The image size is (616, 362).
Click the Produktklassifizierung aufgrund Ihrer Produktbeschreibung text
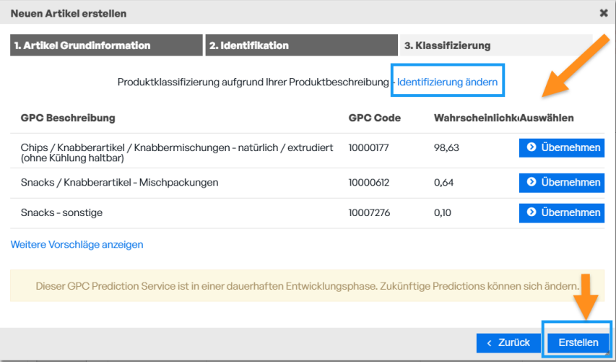tap(253, 82)
